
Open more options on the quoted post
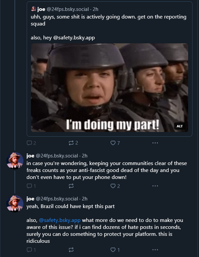155,143
